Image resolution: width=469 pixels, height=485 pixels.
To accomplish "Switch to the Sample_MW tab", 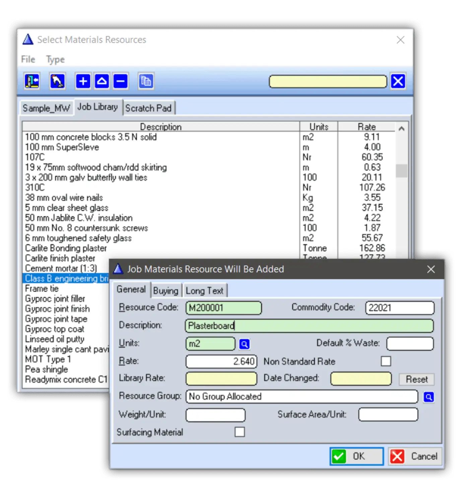I will pos(46,108).
